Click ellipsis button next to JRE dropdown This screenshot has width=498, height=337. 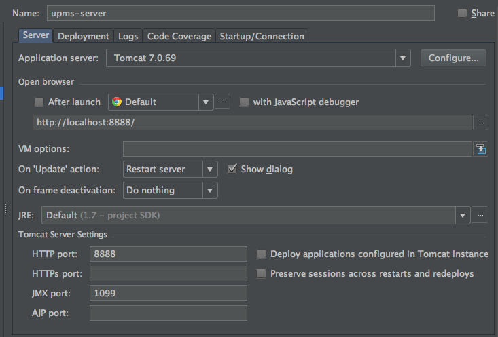[x=480, y=215]
